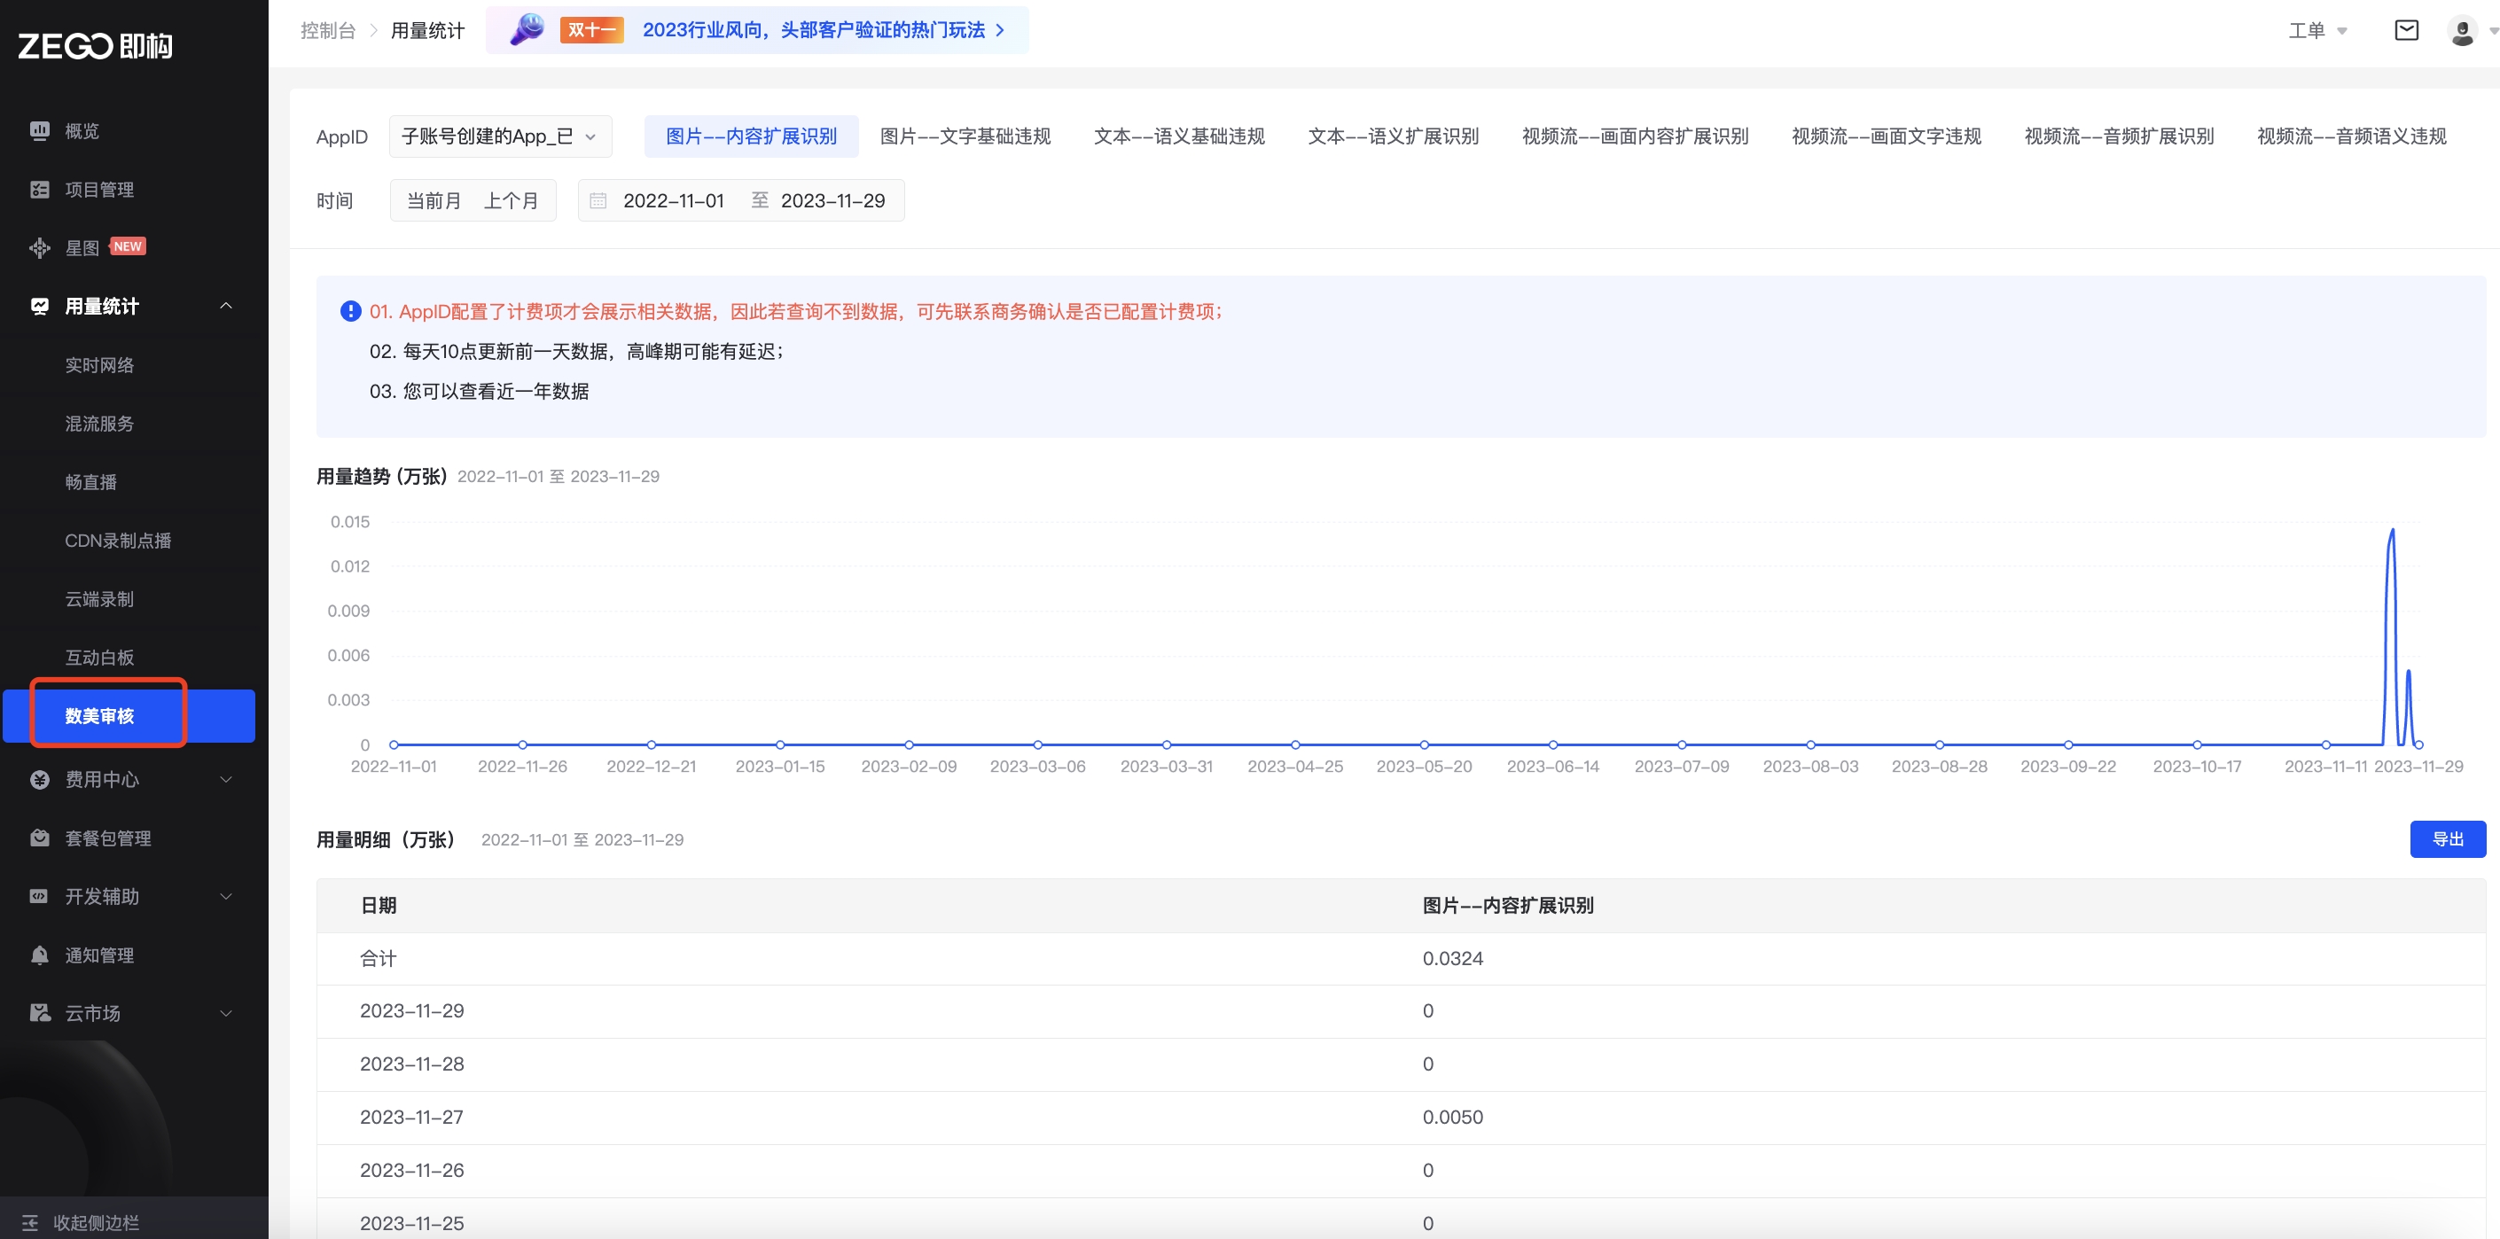Image resolution: width=2500 pixels, height=1239 pixels.
Task: Open 云端录制 in sidebar
Action: click(x=99, y=598)
